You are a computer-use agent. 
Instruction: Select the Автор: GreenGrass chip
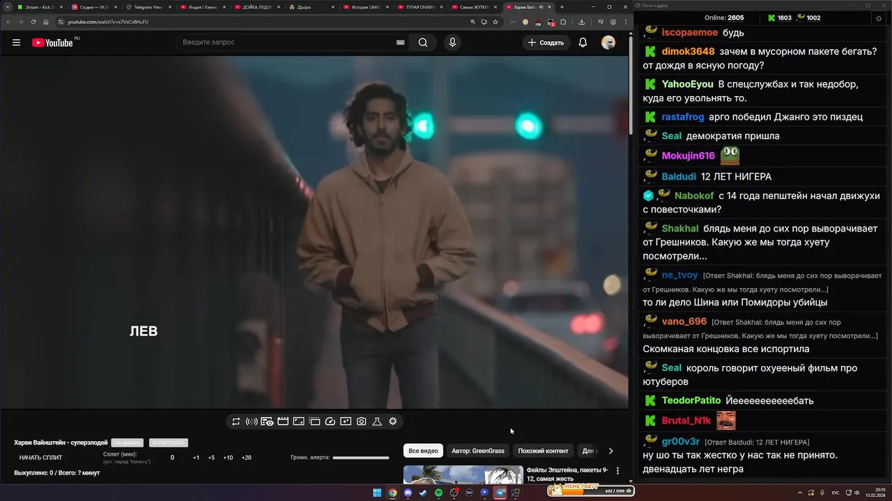pos(477,451)
